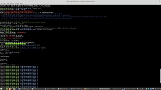Click the blue circular tray icon
This screenshot has width=161, height=90.
(151, 89)
